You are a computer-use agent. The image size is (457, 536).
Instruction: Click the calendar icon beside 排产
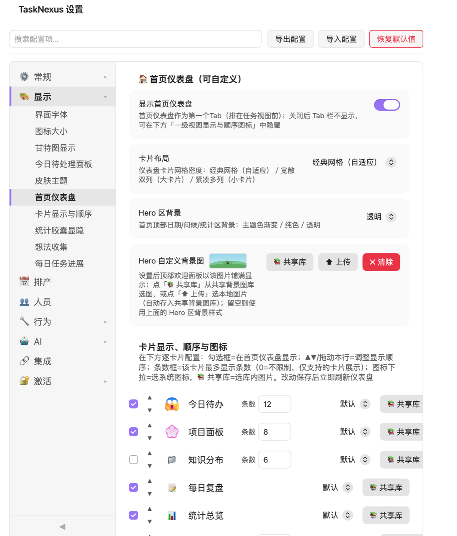(x=24, y=282)
